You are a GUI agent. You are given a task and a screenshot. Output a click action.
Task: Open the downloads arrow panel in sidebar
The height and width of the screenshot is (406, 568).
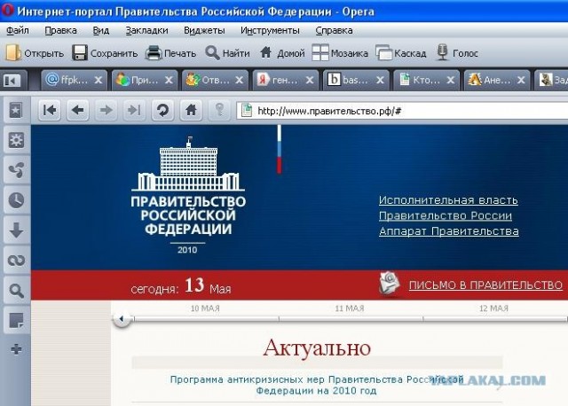tap(16, 230)
